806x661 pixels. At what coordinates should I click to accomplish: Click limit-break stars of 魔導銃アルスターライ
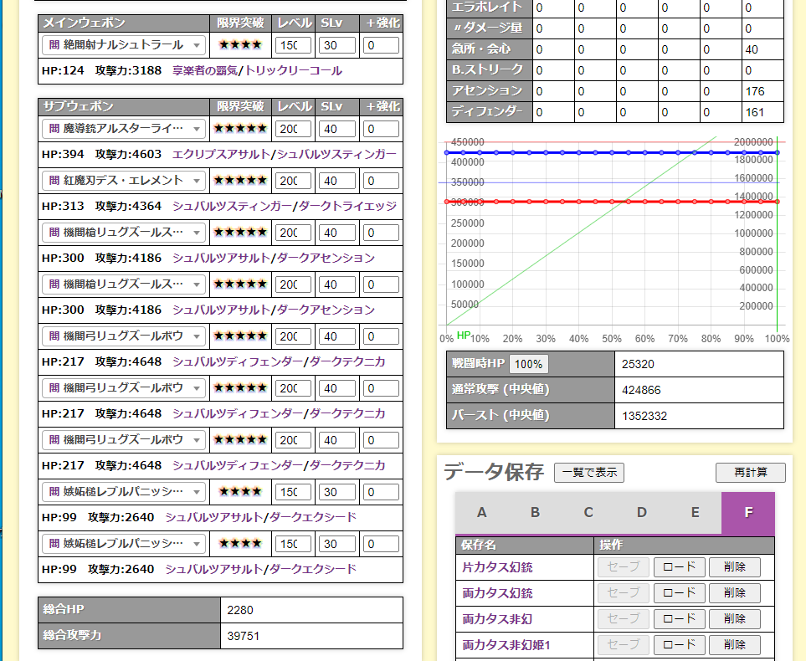(240, 128)
